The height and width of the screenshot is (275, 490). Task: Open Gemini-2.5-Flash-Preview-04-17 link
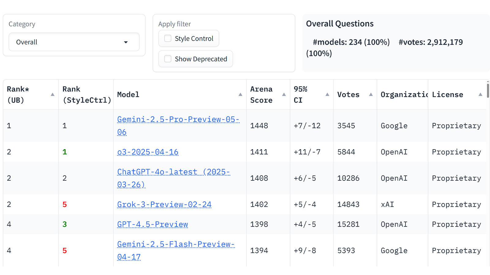pos(176,251)
